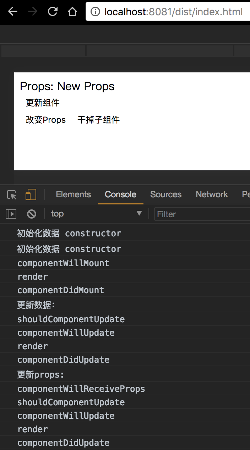This screenshot has height=450, width=250.
Task: Select the componentWillReceiveProps log line
Action: pos(81,389)
